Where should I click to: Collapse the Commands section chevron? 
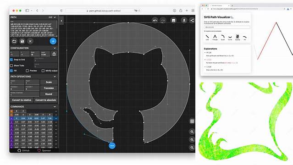pyautogui.click(x=55, y=106)
